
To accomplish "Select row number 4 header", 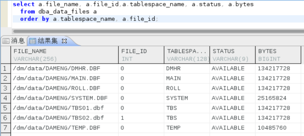I will click(5, 98).
